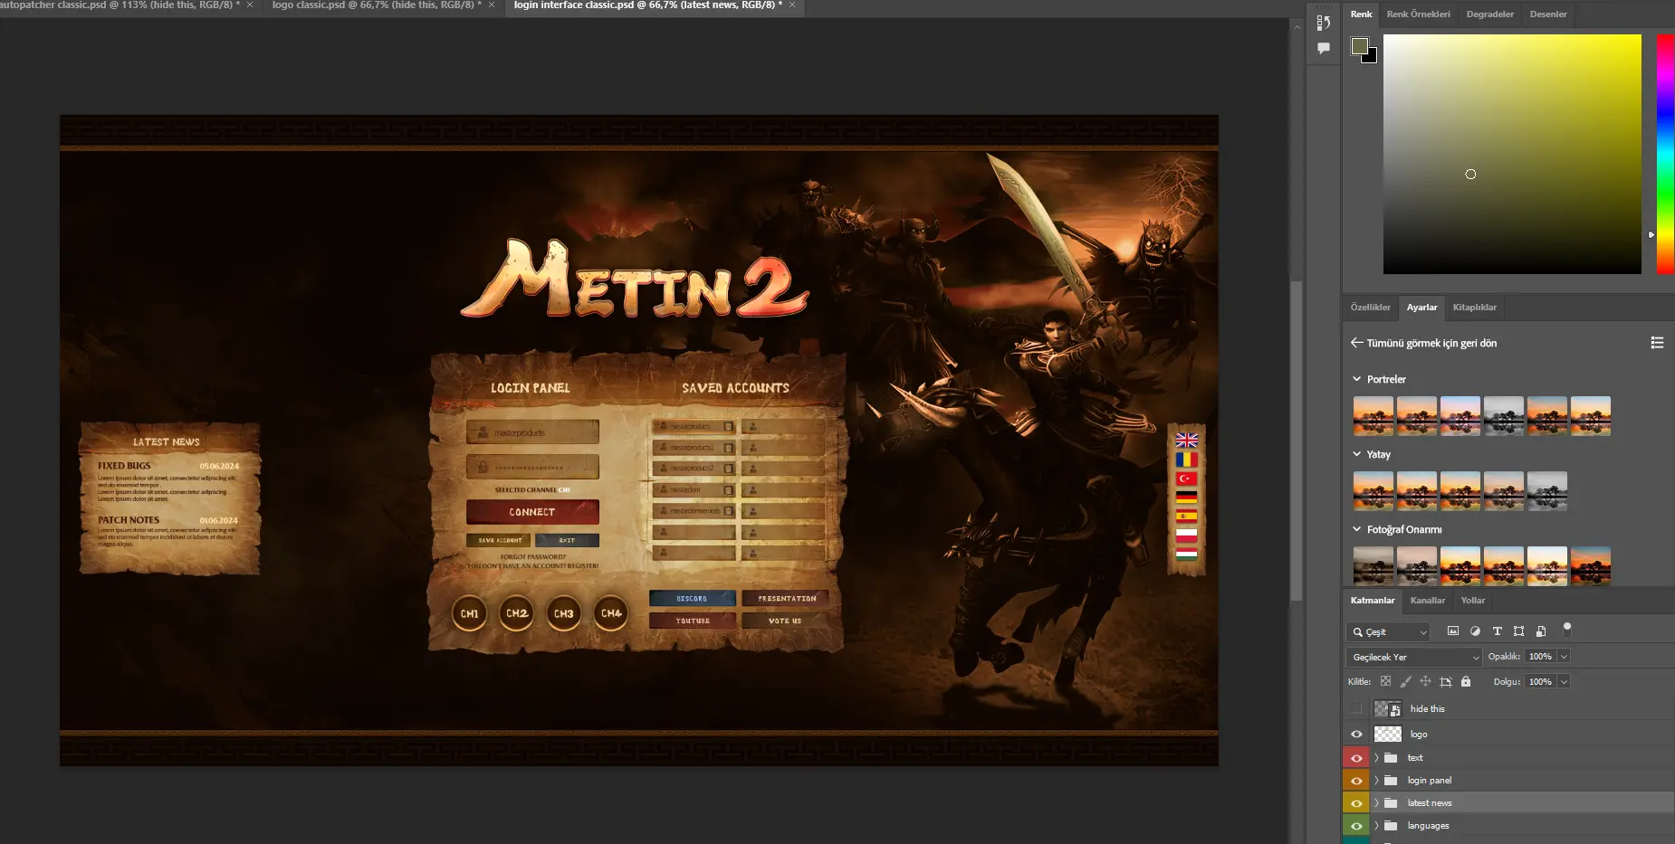Filter for pixel layers in Katmanlar panel
This screenshot has height=844, width=1675.
tap(1453, 632)
